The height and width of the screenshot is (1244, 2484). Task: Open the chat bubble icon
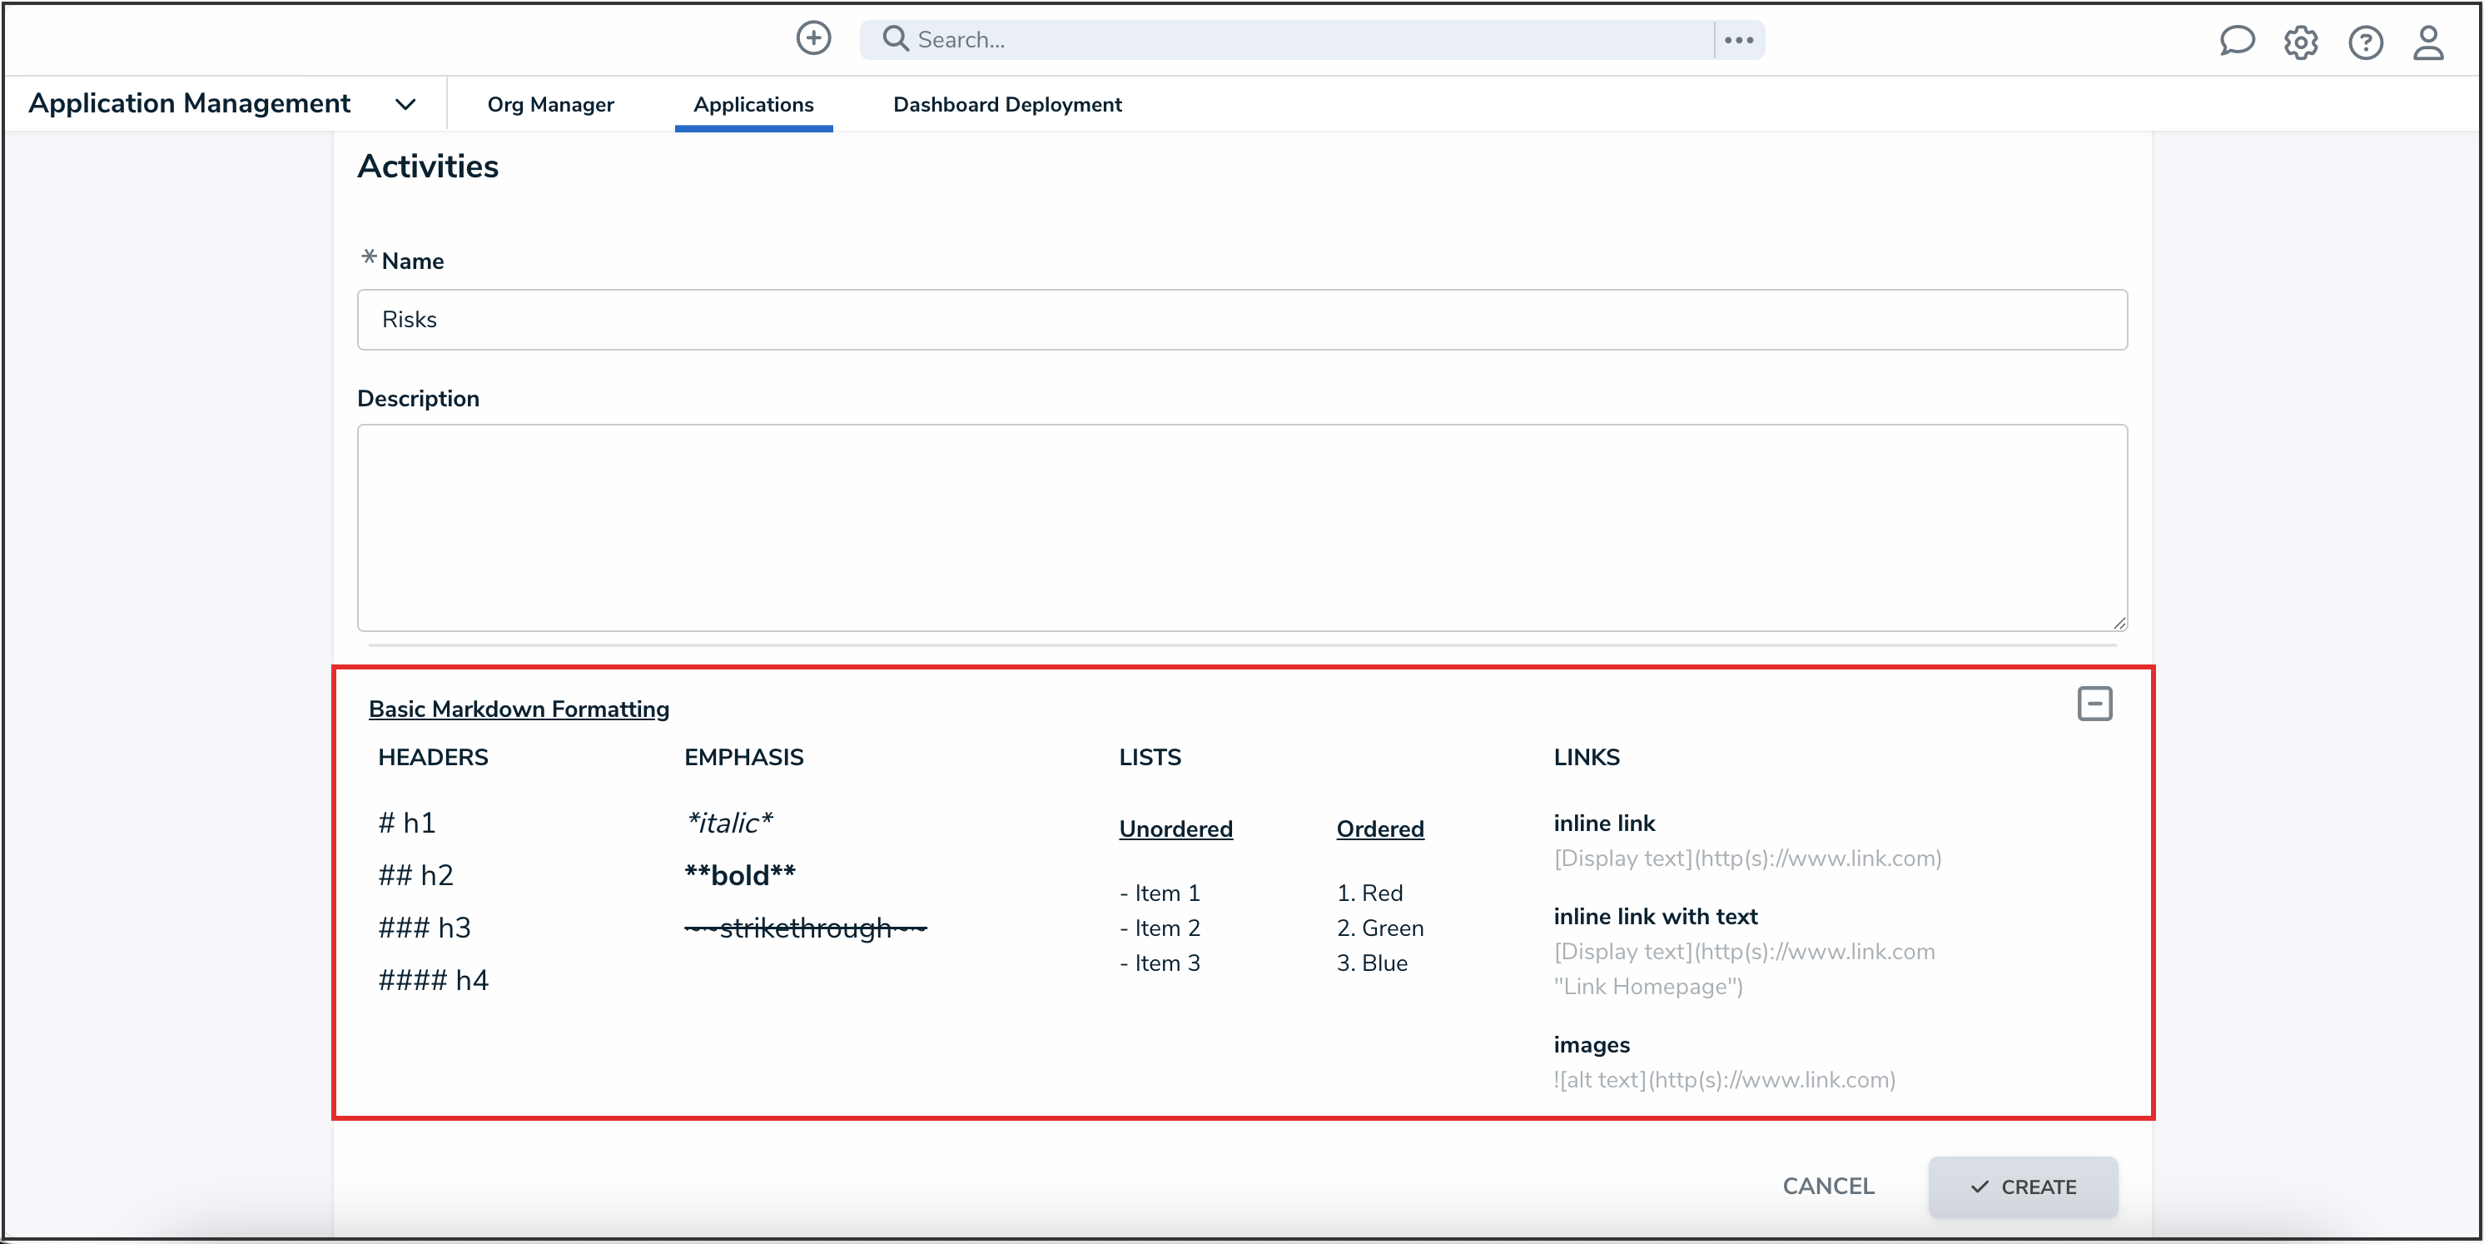(x=2236, y=42)
